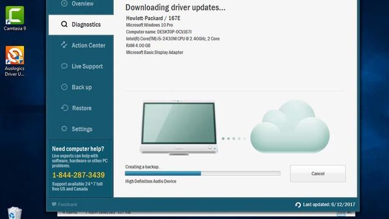This screenshot has width=389, height=219.
Task: Go to Action Center
Action: point(81,46)
